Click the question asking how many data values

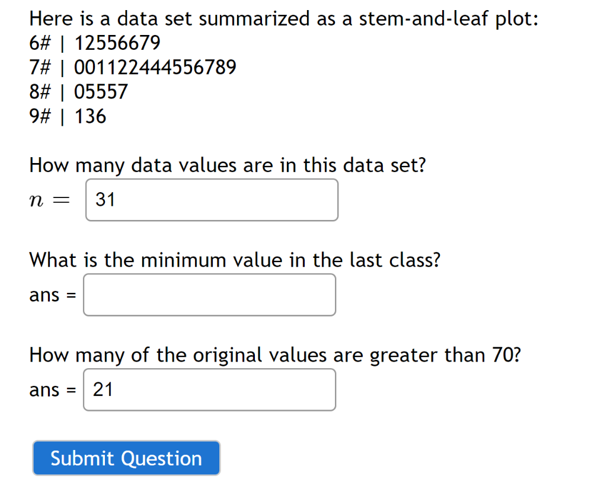click(227, 165)
